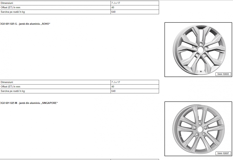Click load value "640" above SINGAPORE heading

pos(113,91)
